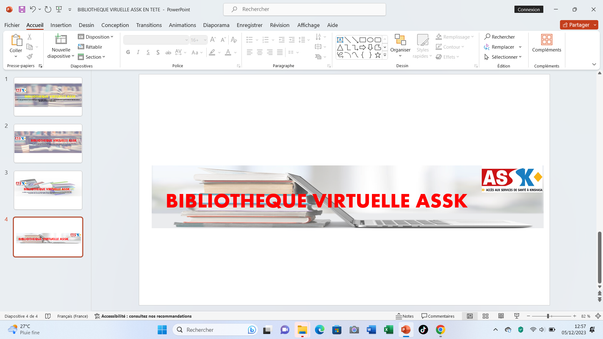
Task: Undo the last action
Action: point(33,9)
